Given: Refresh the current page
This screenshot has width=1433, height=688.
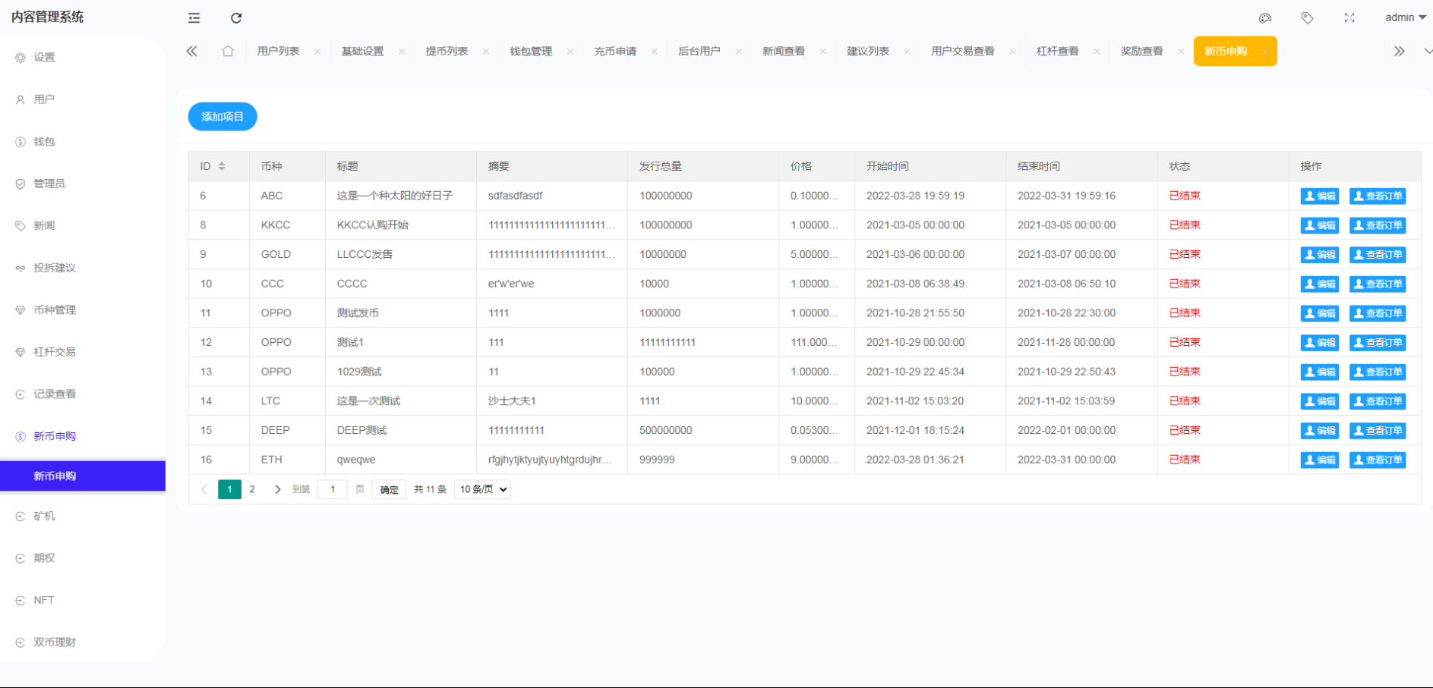Looking at the screenshot, I should click(x=236, y=17).
